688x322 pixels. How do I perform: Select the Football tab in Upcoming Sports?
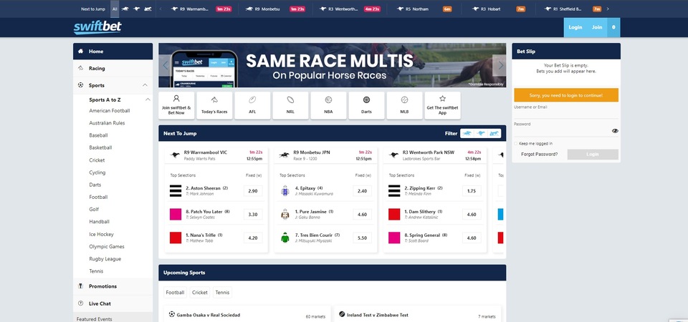(175, 293)
